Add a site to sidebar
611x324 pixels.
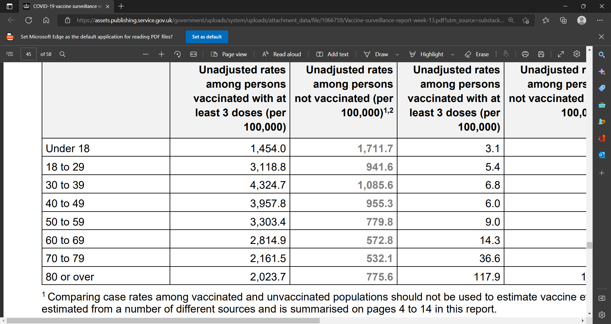tap(602, 173)
